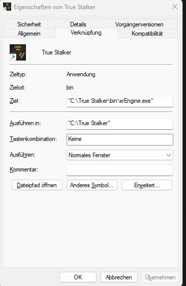Click the Zielort value bin

coord(70,88)
